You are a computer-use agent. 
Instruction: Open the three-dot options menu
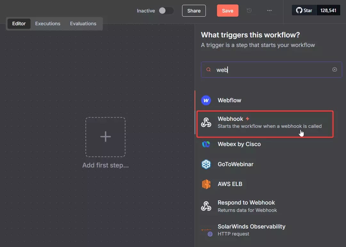(269, 10)
